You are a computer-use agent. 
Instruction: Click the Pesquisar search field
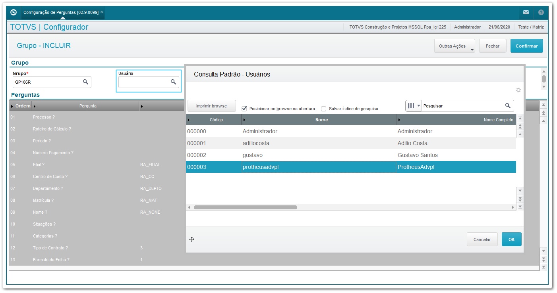coord(467,106)
